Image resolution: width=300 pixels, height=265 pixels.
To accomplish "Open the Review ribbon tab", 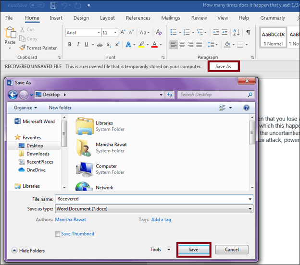I will [x=199, y=18].
